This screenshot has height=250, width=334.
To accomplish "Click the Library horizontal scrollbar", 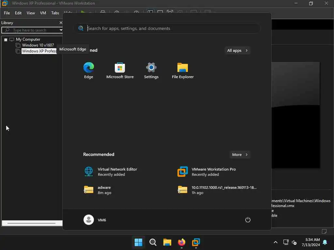I will pyautogui.click(x=32, y=223).
